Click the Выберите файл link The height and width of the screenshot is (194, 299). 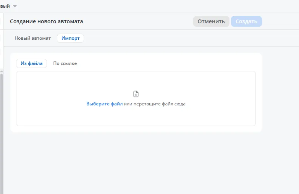coord(104,104)
